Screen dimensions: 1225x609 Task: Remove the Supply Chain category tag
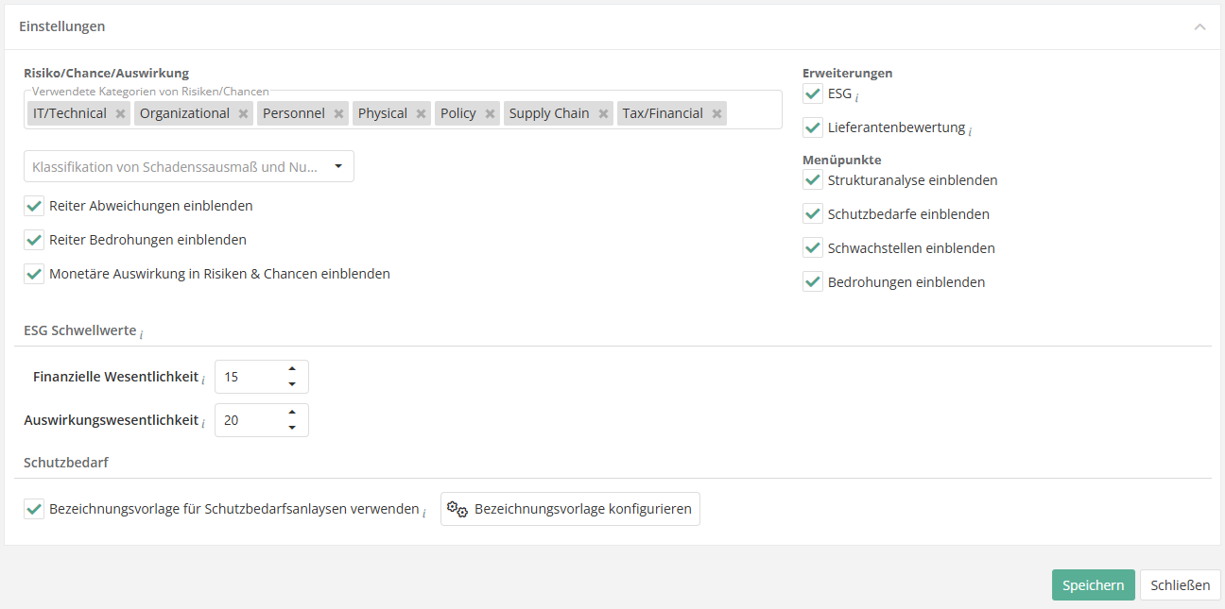pos(603,114)
